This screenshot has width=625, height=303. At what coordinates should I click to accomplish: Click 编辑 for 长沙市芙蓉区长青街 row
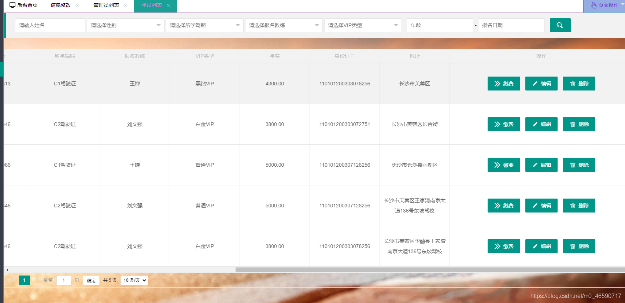pos(541,124)
